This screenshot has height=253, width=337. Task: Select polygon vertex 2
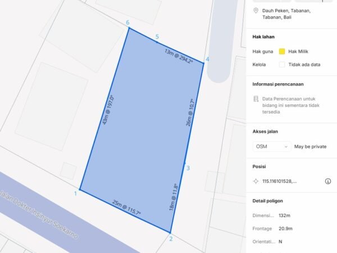[170, 232]
